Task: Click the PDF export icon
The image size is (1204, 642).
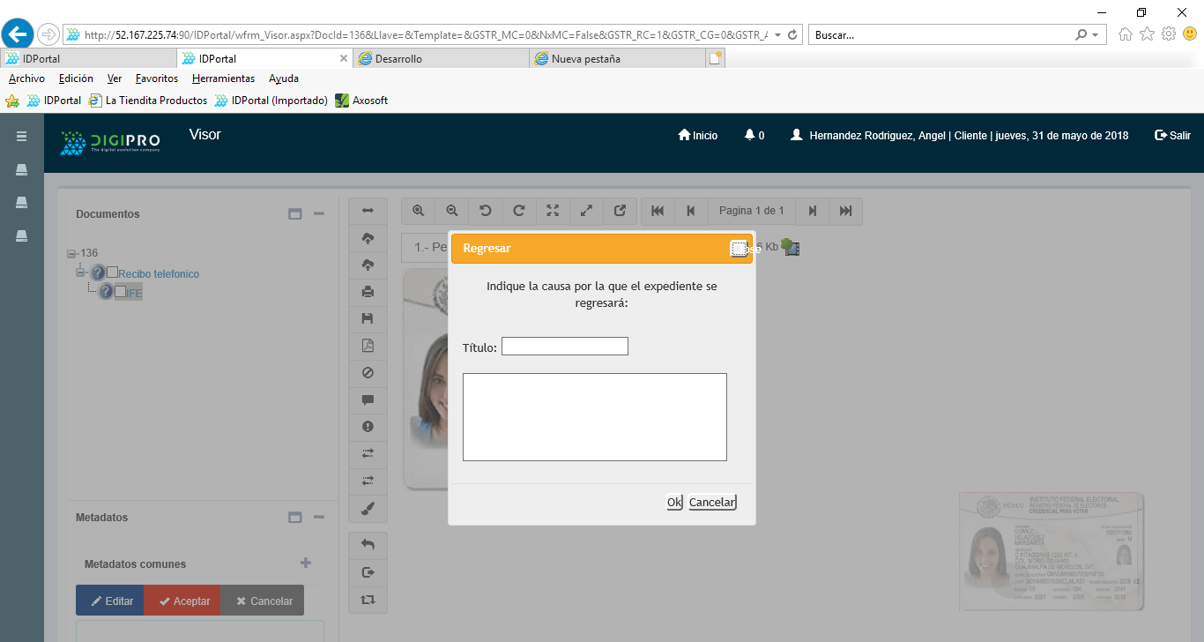Action: pos(368,346)
